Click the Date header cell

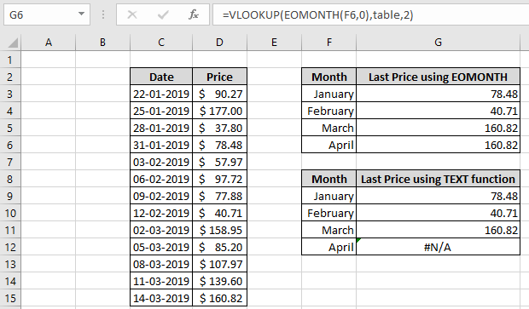(x=161, y=77)
